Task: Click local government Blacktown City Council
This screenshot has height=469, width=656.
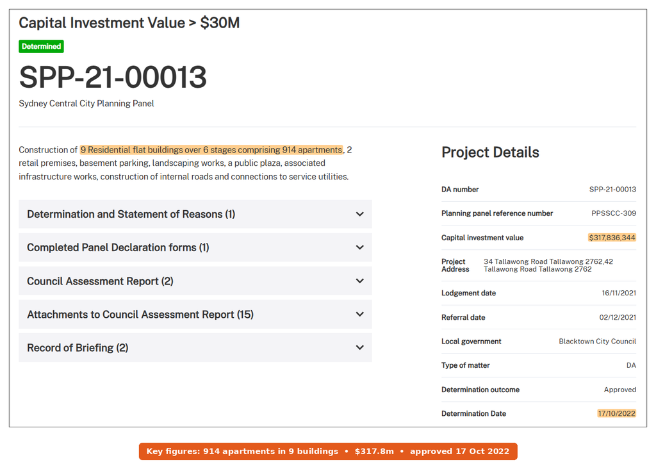Action: pyautogui.click(x=598, y=341)
